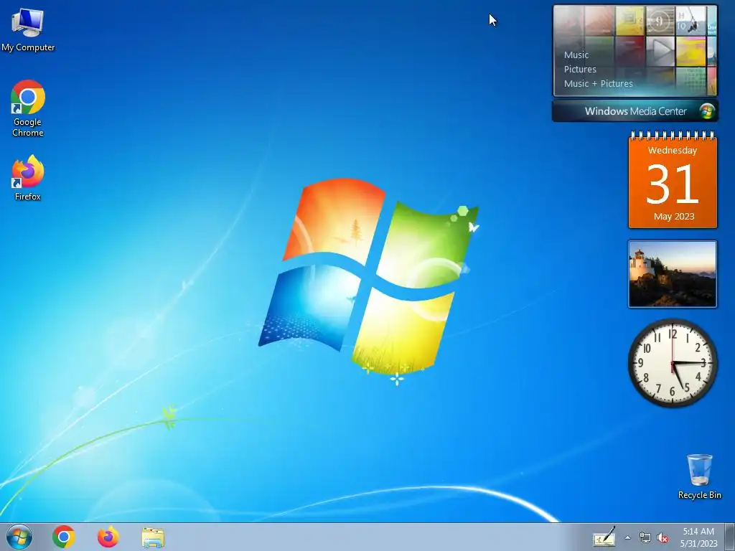The image size is (735, 551).
Task: Click the muted volume tray icon
Action: tap(663, 538)
